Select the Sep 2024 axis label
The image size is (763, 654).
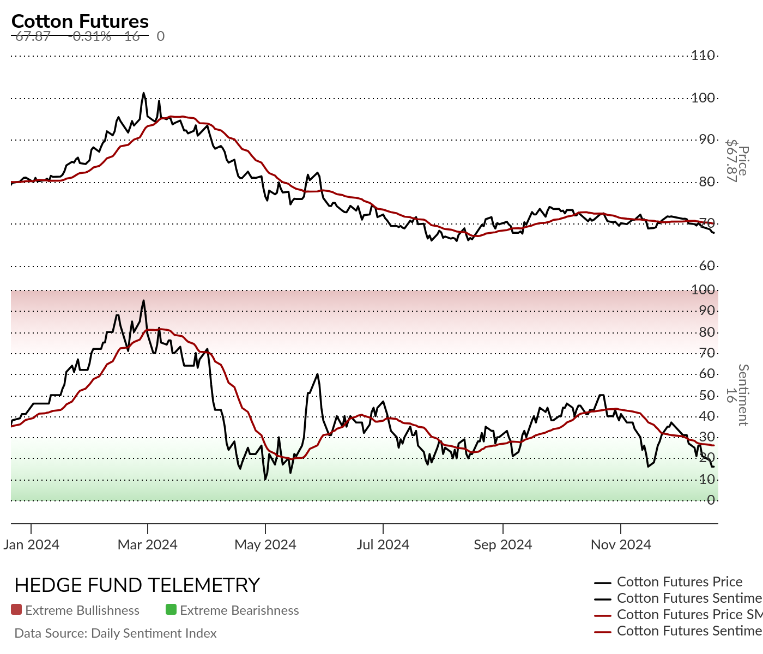[503, 544]
